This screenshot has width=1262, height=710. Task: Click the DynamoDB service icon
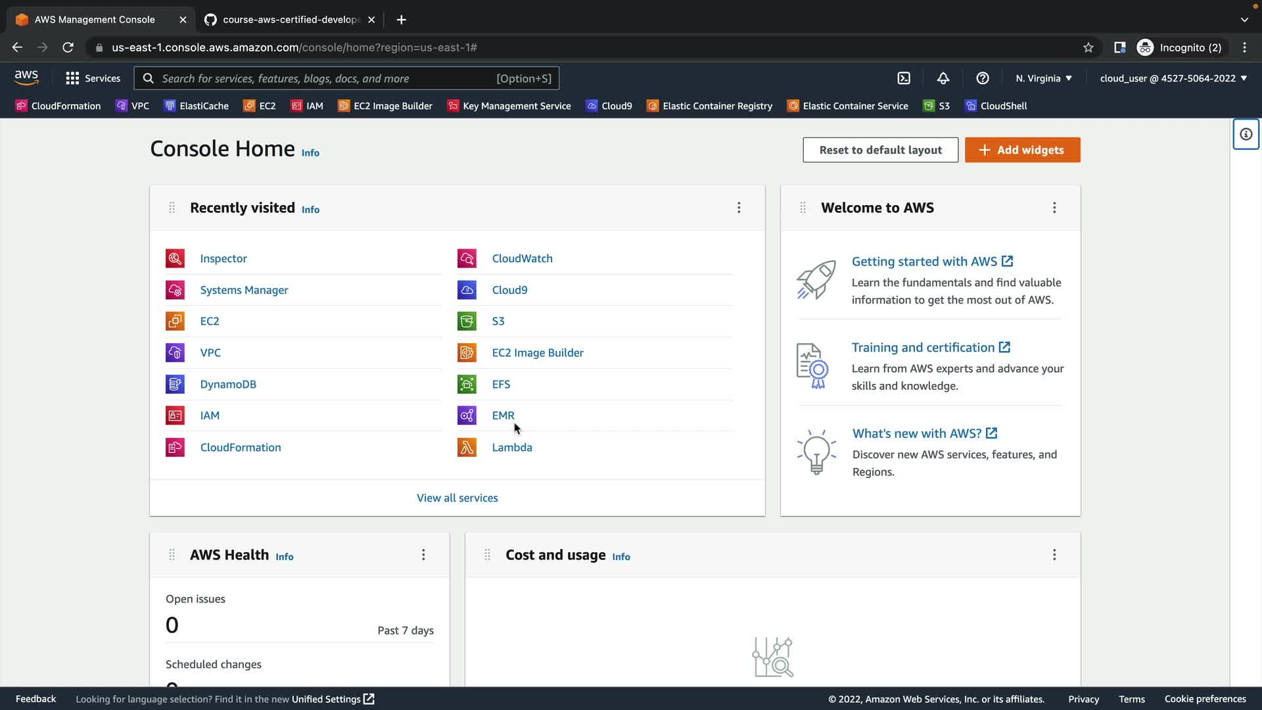(x=175, y=385)
